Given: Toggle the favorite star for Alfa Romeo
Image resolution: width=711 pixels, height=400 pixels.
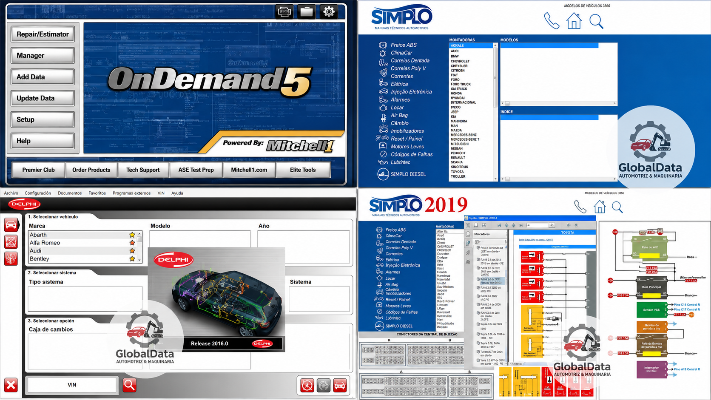Looking at the screenshot, I should pos(132,243).
